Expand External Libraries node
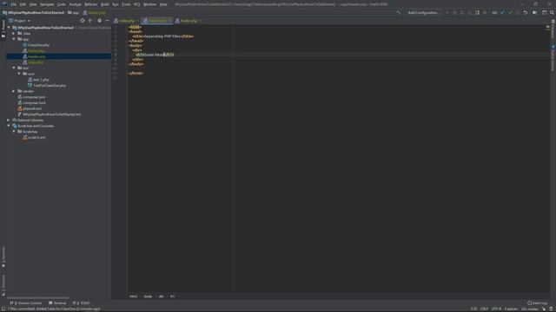The width and height of the screenshot is (556, 312). [x=9, y=120]
